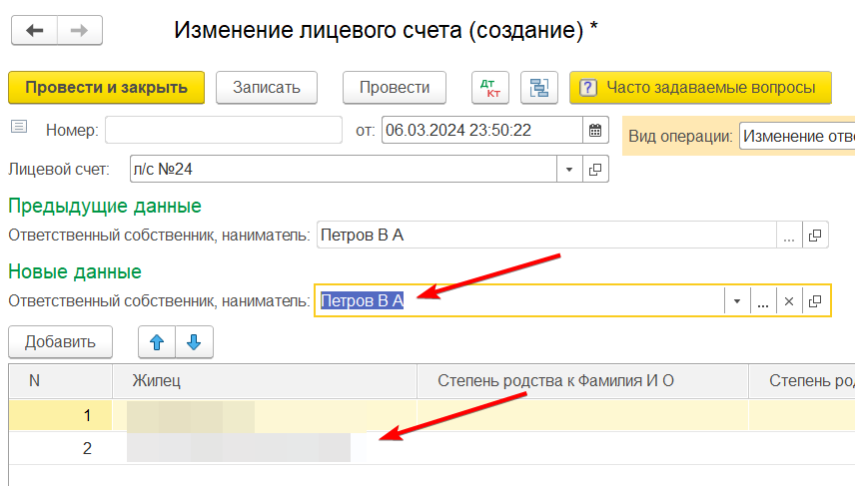Click the Провести и закрыть button
Screen dimensions: 855x486
click(106, 87)
